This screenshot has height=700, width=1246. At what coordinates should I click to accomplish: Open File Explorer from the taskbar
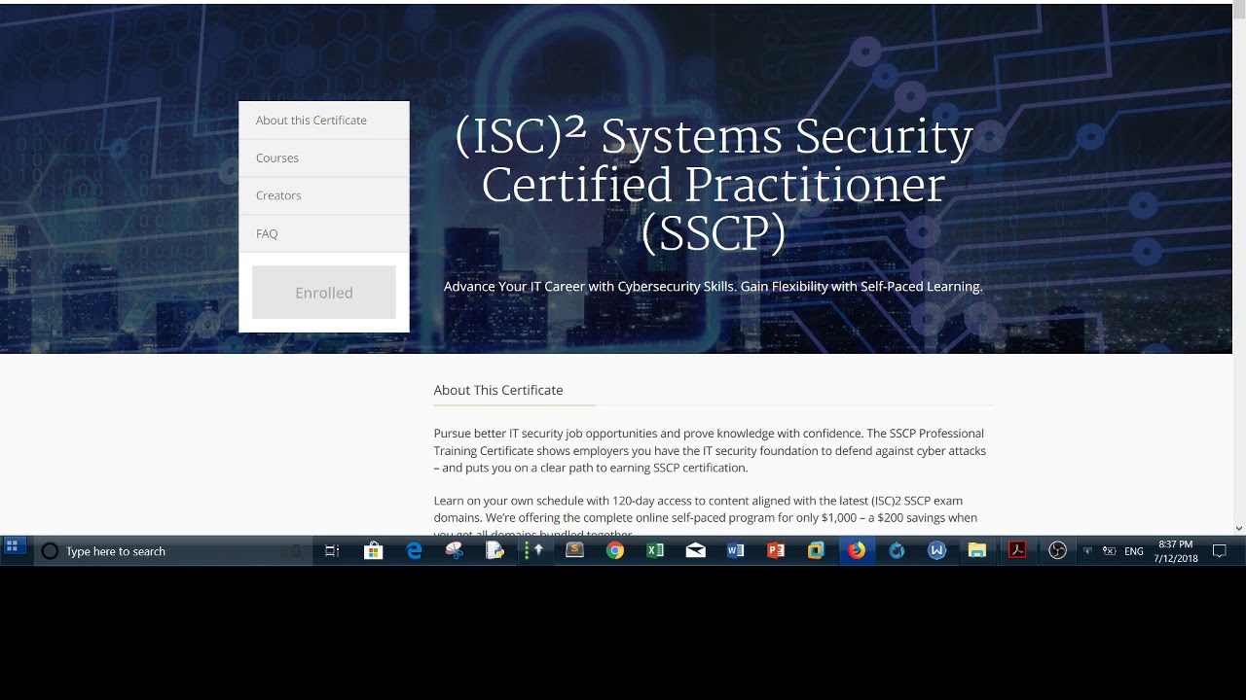pos(977,551)
